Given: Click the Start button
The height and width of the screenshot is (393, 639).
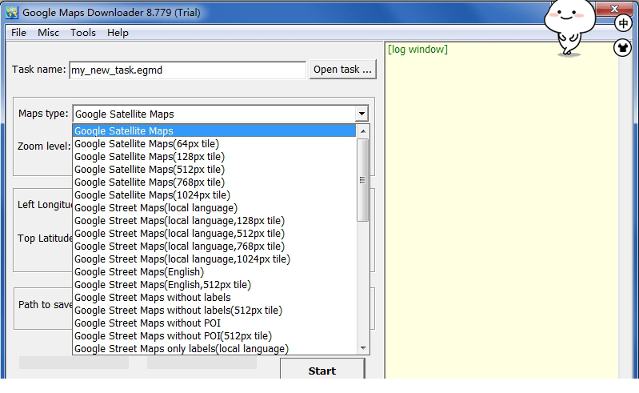Looking at the screenshot, I should [322, 370].
